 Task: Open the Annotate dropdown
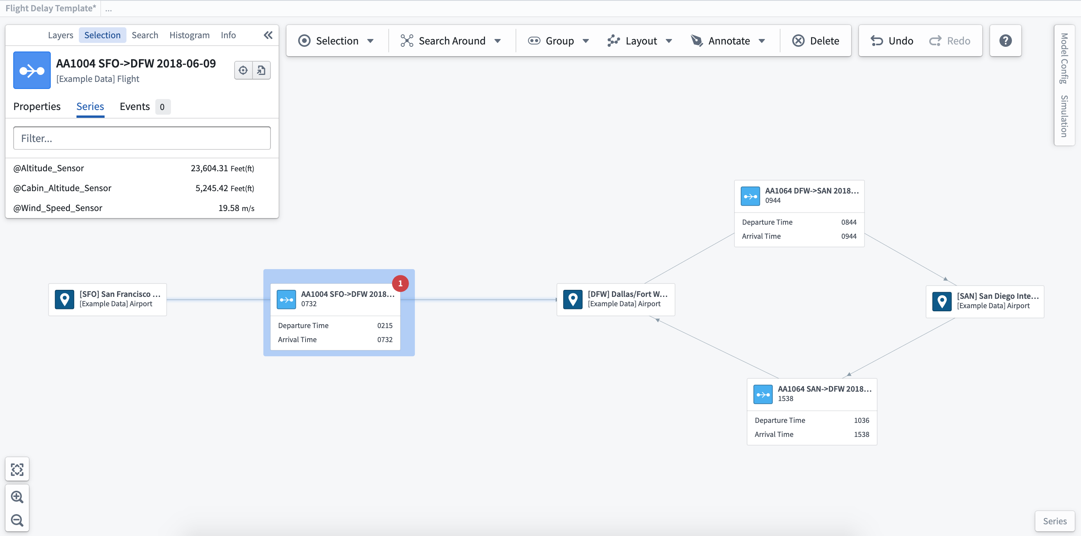tap(728, 41)
